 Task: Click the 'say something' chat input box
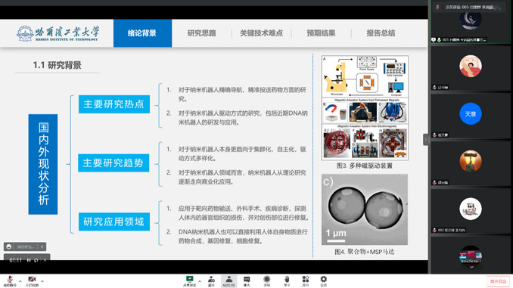click(25, 246)
